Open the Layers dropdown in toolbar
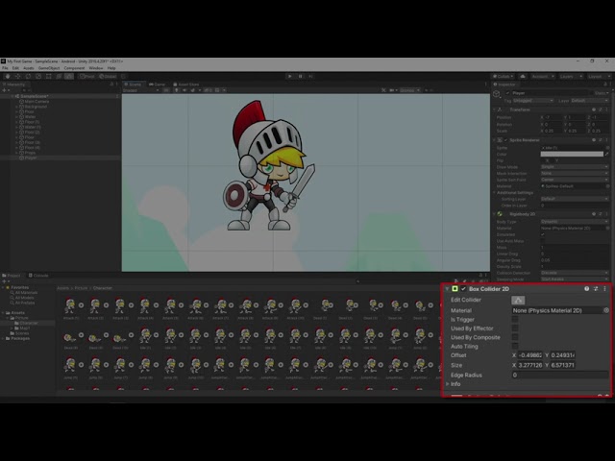The height and width of the screenshot is (461, 615). (x=570, y=76)
